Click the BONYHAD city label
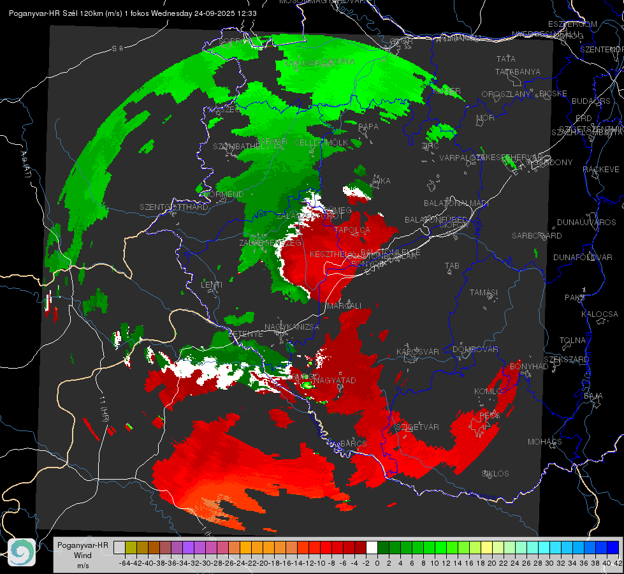 click(x=529, y=367)
